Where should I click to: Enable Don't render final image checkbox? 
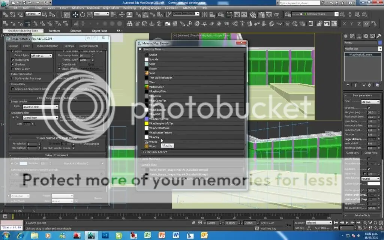click(x=13, y=78)
